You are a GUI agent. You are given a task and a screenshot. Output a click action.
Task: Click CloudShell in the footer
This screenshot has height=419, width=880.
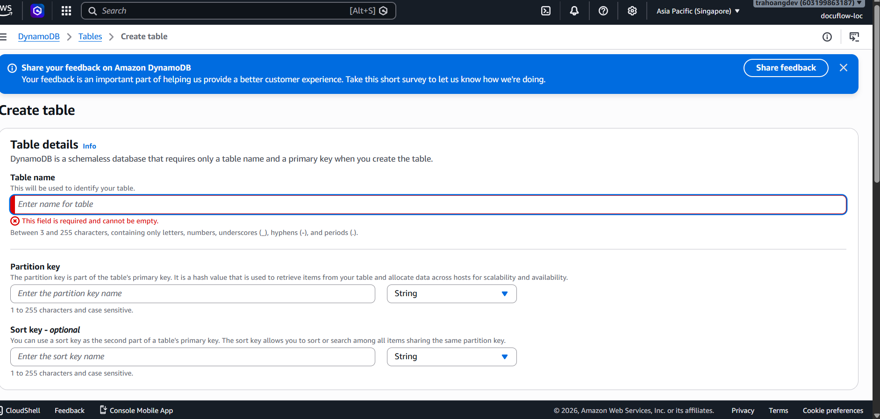(x=21, y=410)
